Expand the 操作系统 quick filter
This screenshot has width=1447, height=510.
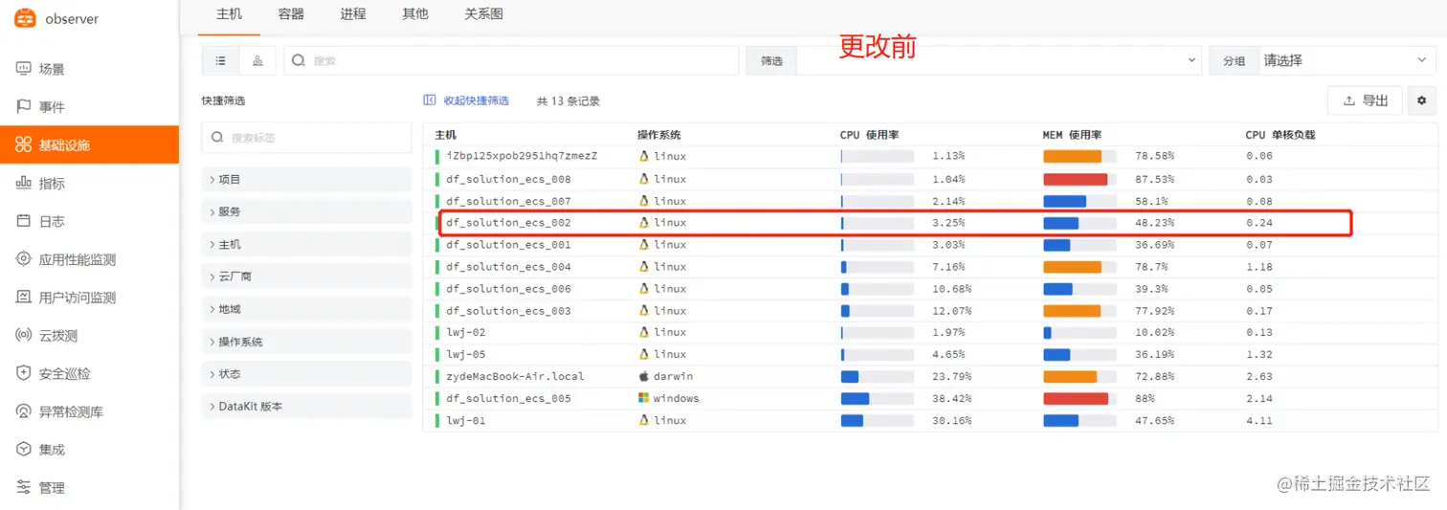[306, 342]
